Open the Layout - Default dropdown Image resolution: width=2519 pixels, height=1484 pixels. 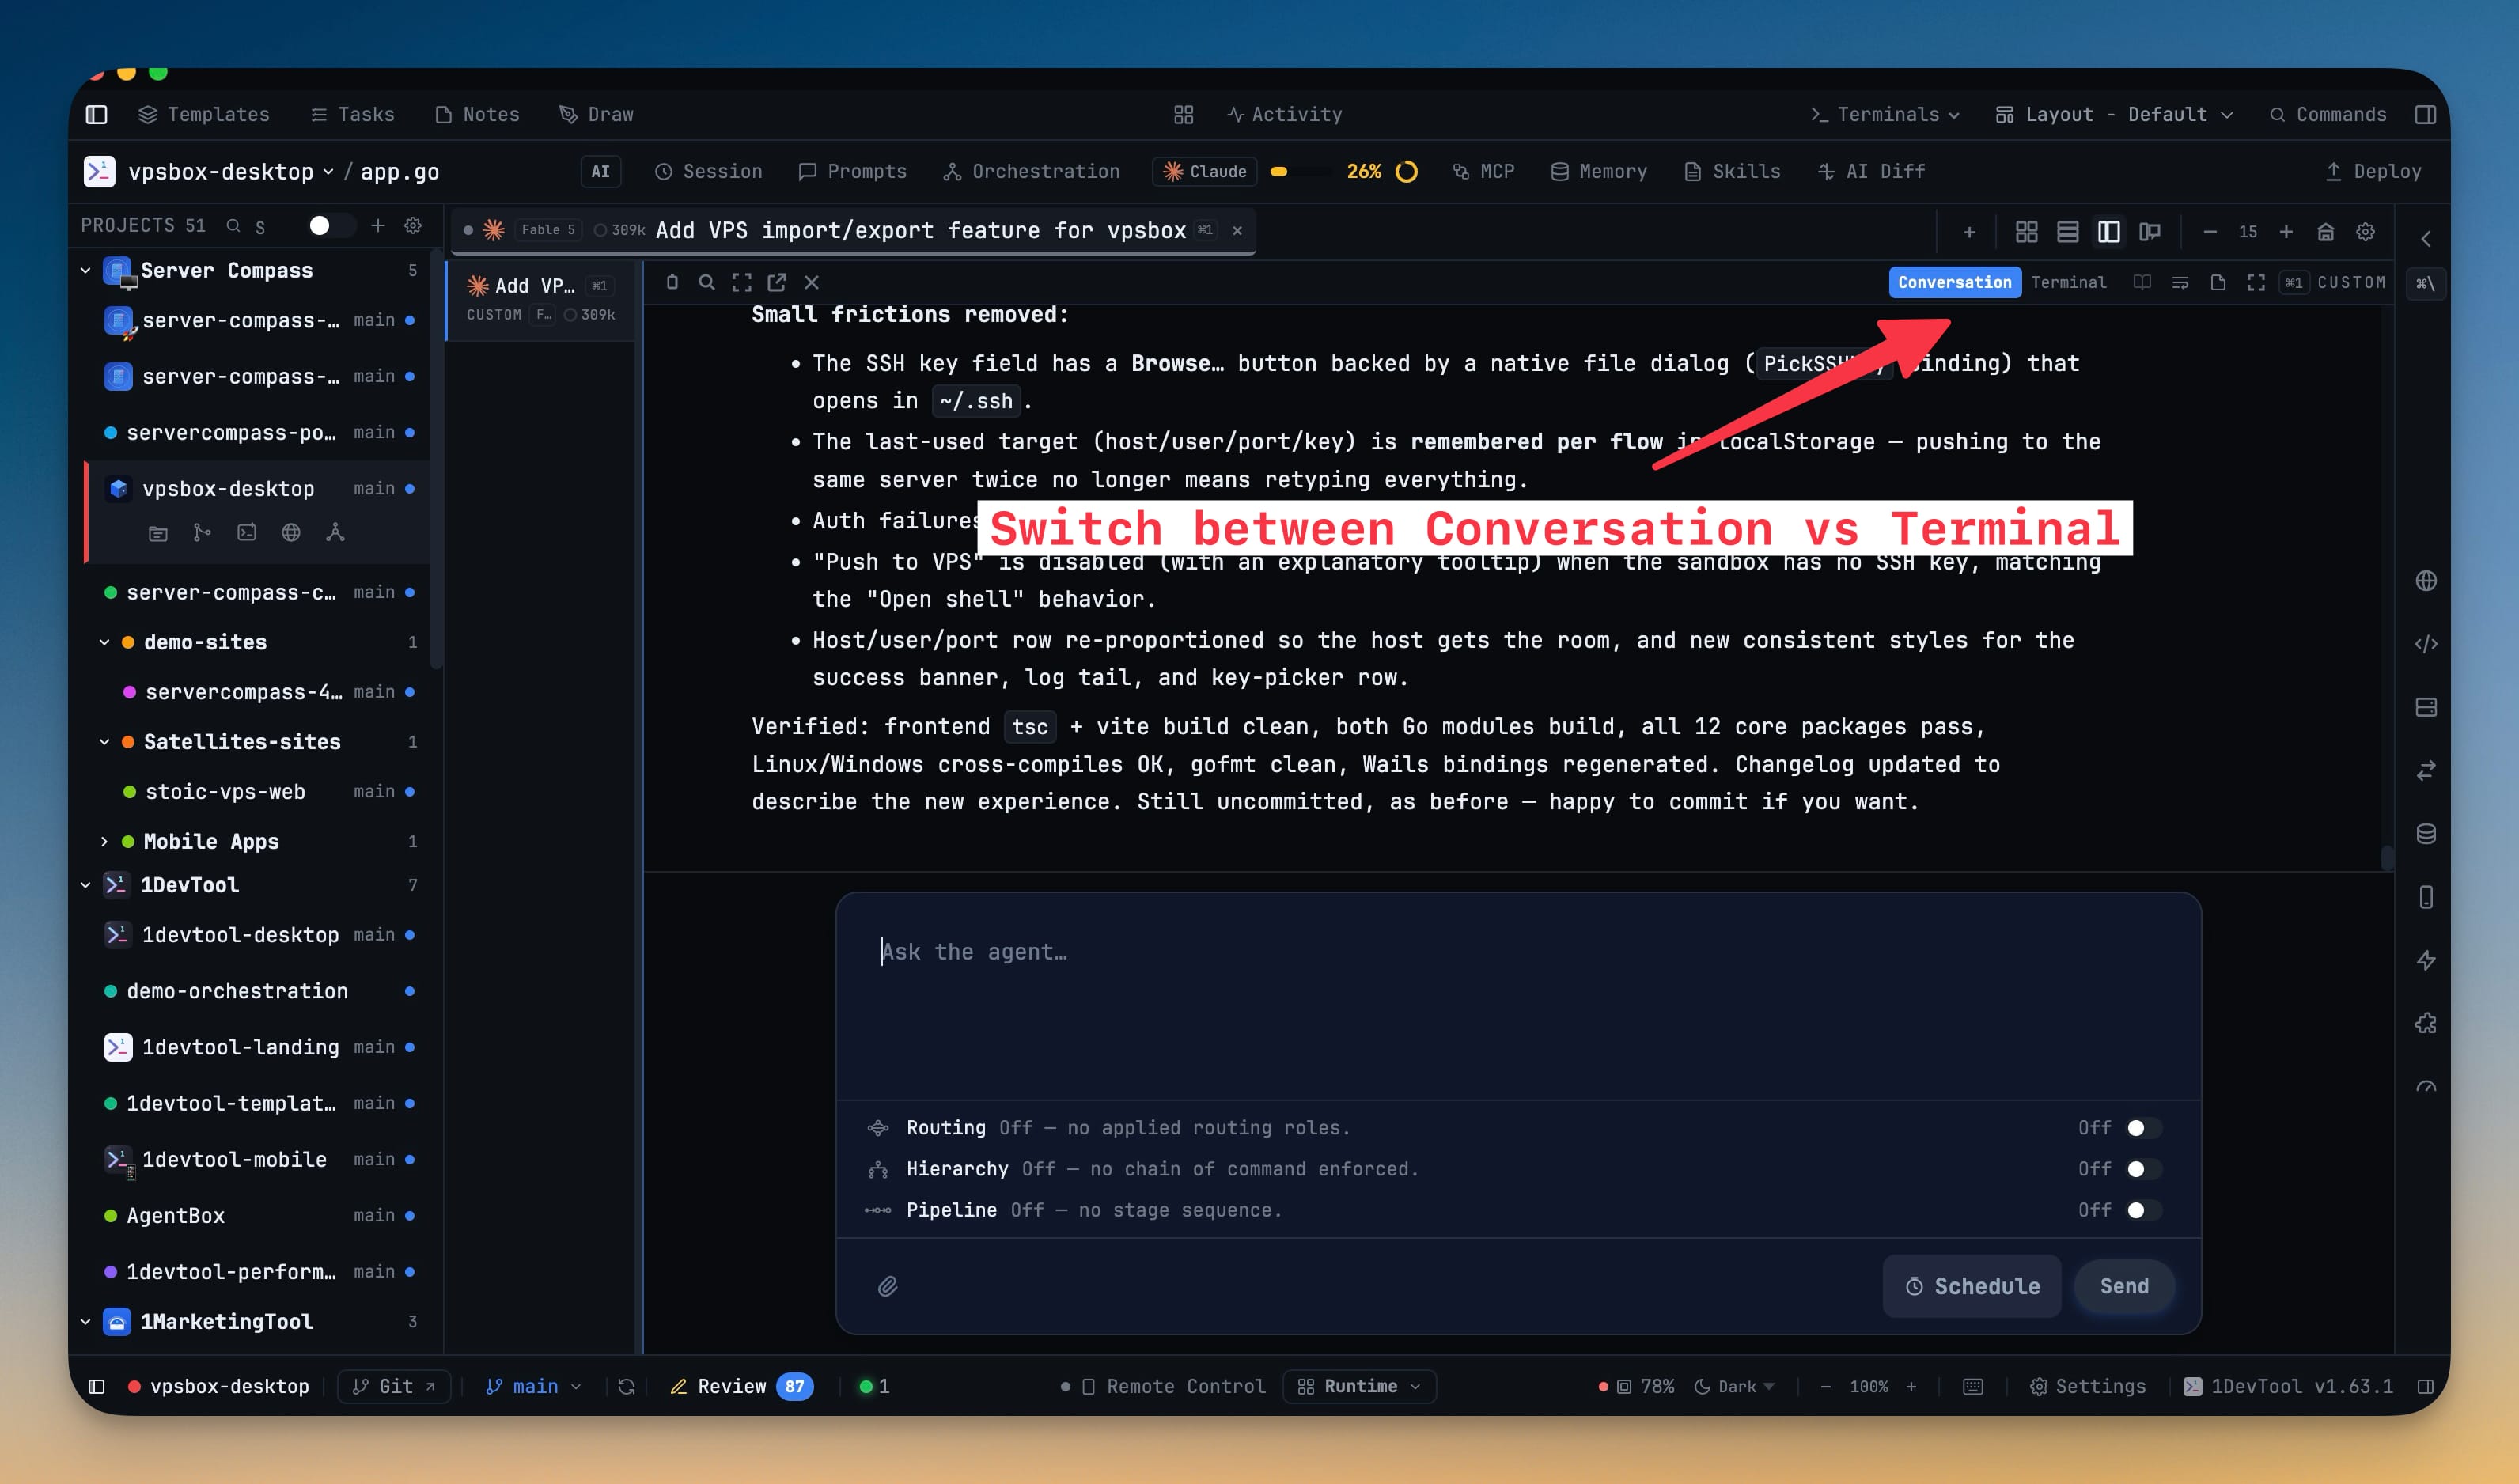click(2114, 114)
